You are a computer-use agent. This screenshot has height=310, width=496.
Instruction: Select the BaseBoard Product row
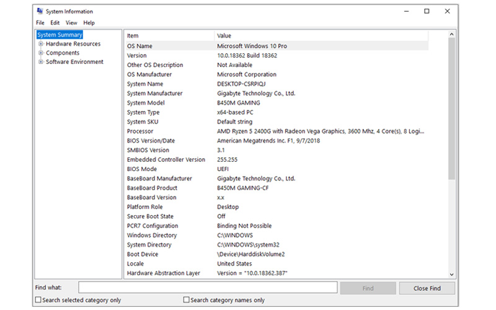pos(277,188)
